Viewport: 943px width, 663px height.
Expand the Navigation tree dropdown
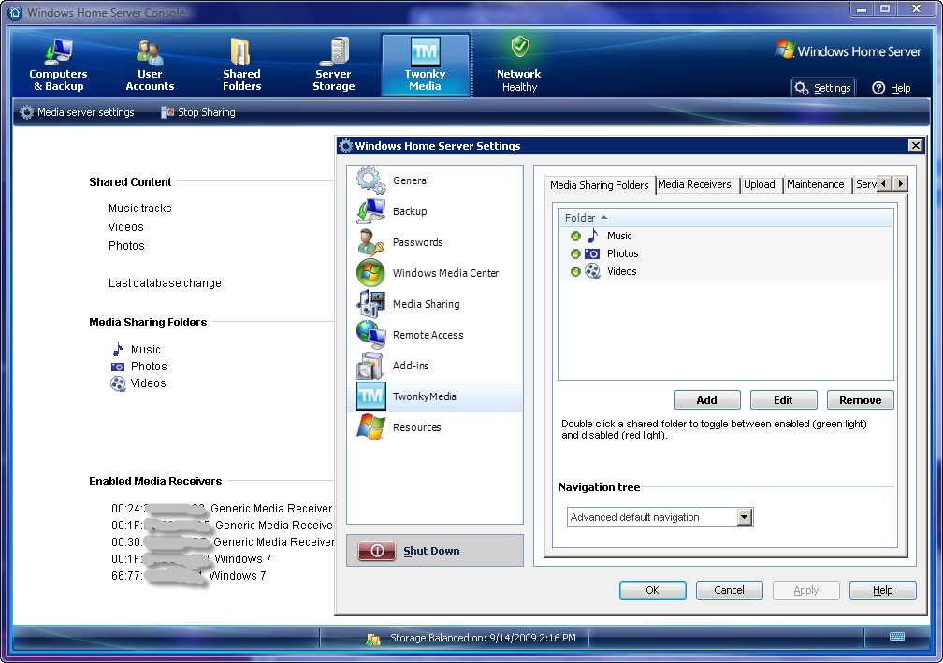(745, 517)
